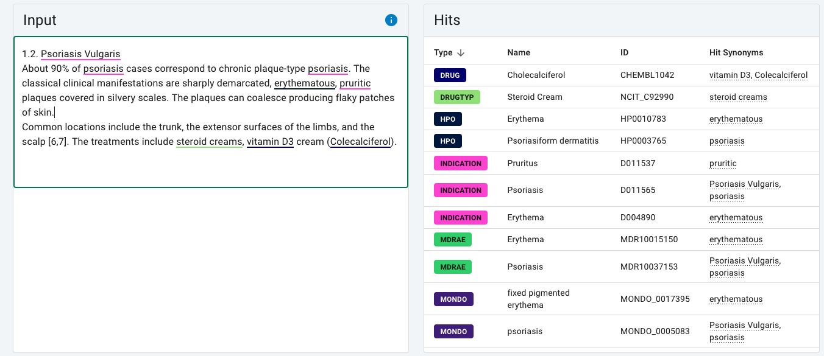The image size is (824, 356).
Task: Sort hits by the Type column header
Action: [443, 53]
